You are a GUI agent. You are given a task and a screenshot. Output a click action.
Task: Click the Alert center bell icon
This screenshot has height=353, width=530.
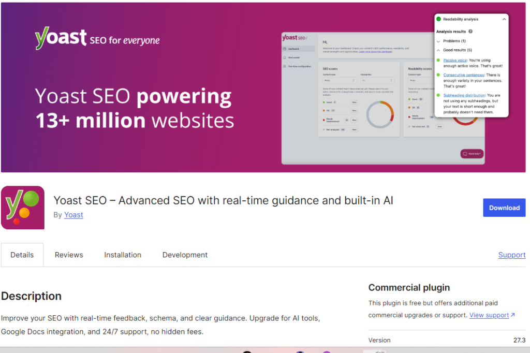(284, 57)
